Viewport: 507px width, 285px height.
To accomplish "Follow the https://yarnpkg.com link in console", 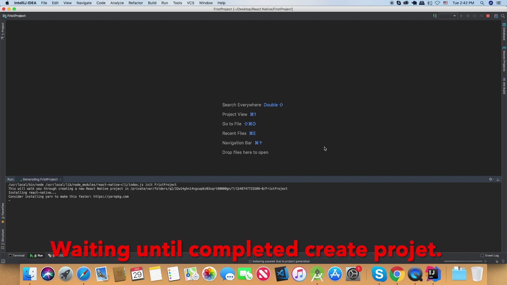I will [111, 197].
